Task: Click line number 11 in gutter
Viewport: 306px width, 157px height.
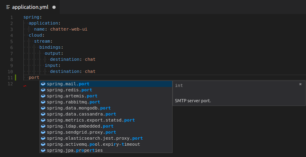Action: coord(10,78)
